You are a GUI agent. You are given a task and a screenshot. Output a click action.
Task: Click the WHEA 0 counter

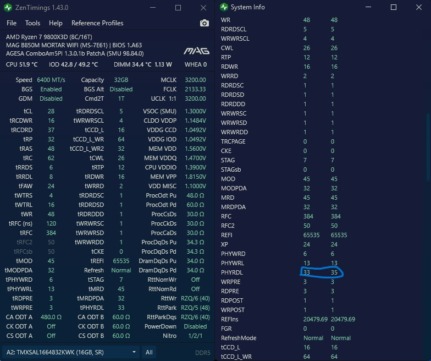[x=196, y=64]
